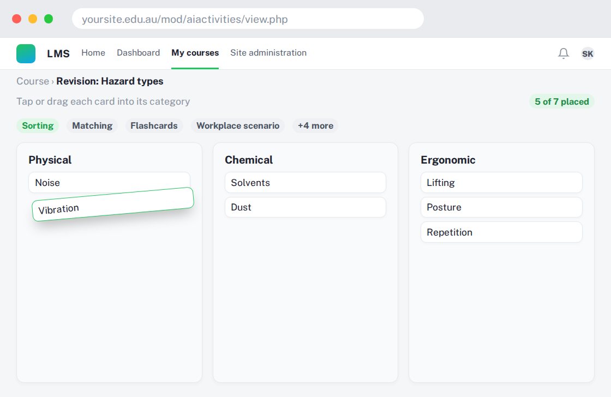Select the tilted Vibration card
This screenshot has height=397, width=611.
(x=112, y=204)
